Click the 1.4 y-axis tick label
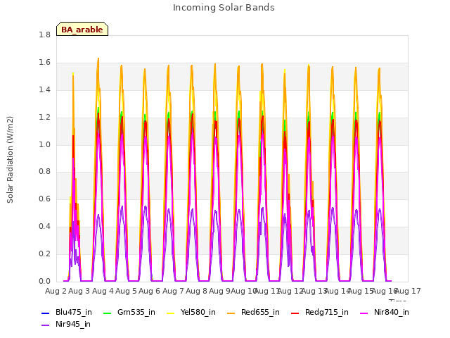Image resolution: width=450 pixels, height=338 pixels. tap(44, 90)
